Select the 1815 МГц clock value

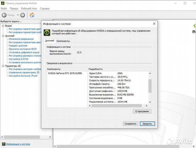(x=122, y=77)
